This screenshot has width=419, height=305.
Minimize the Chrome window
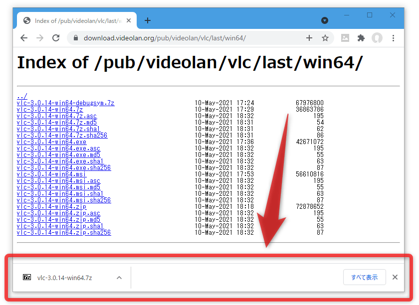coord(347,15)
